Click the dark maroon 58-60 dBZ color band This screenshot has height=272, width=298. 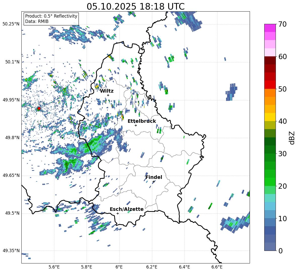tap(270, 60)
